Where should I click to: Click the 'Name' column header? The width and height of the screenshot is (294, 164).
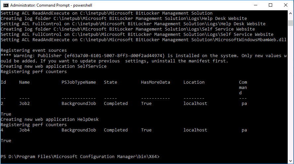pos(24,82)
